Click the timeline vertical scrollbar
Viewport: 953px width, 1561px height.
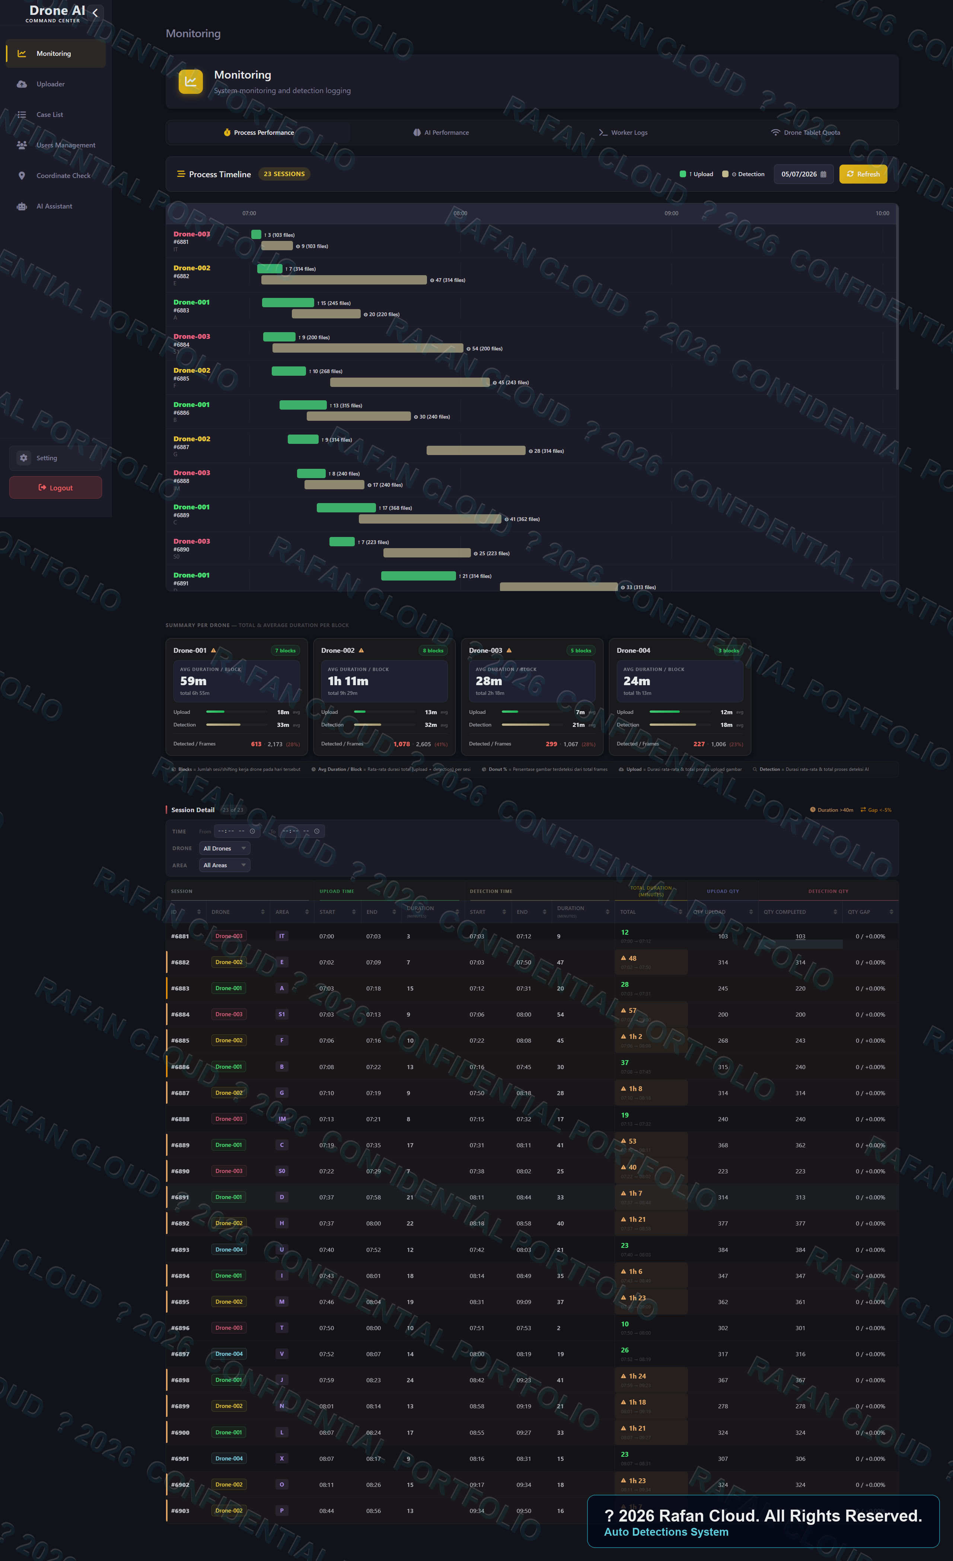point(897,298)
